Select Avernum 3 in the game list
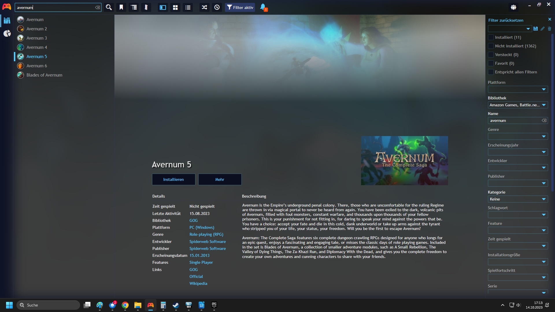 pos(64,38)
